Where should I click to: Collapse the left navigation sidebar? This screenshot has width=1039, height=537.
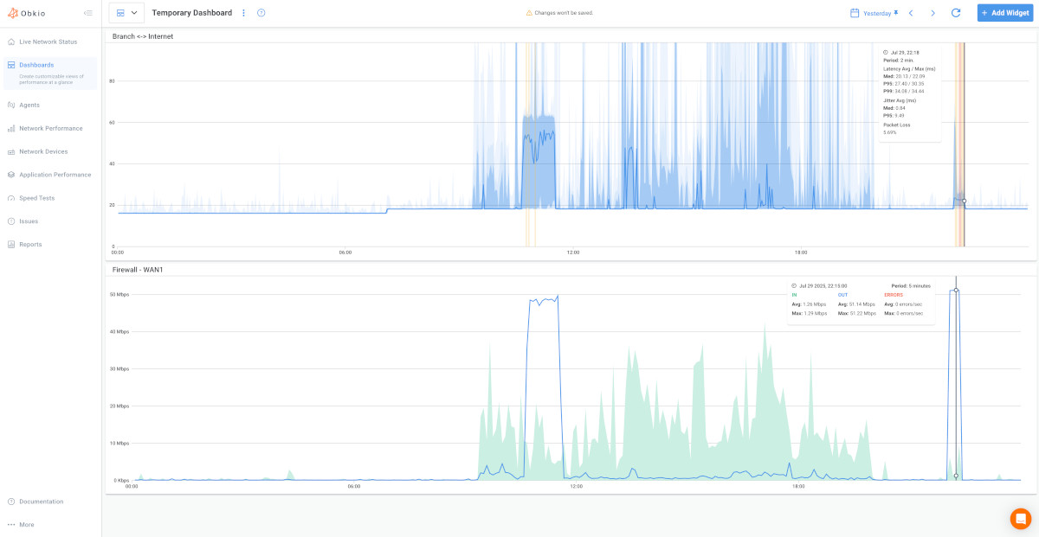point(87,12)
